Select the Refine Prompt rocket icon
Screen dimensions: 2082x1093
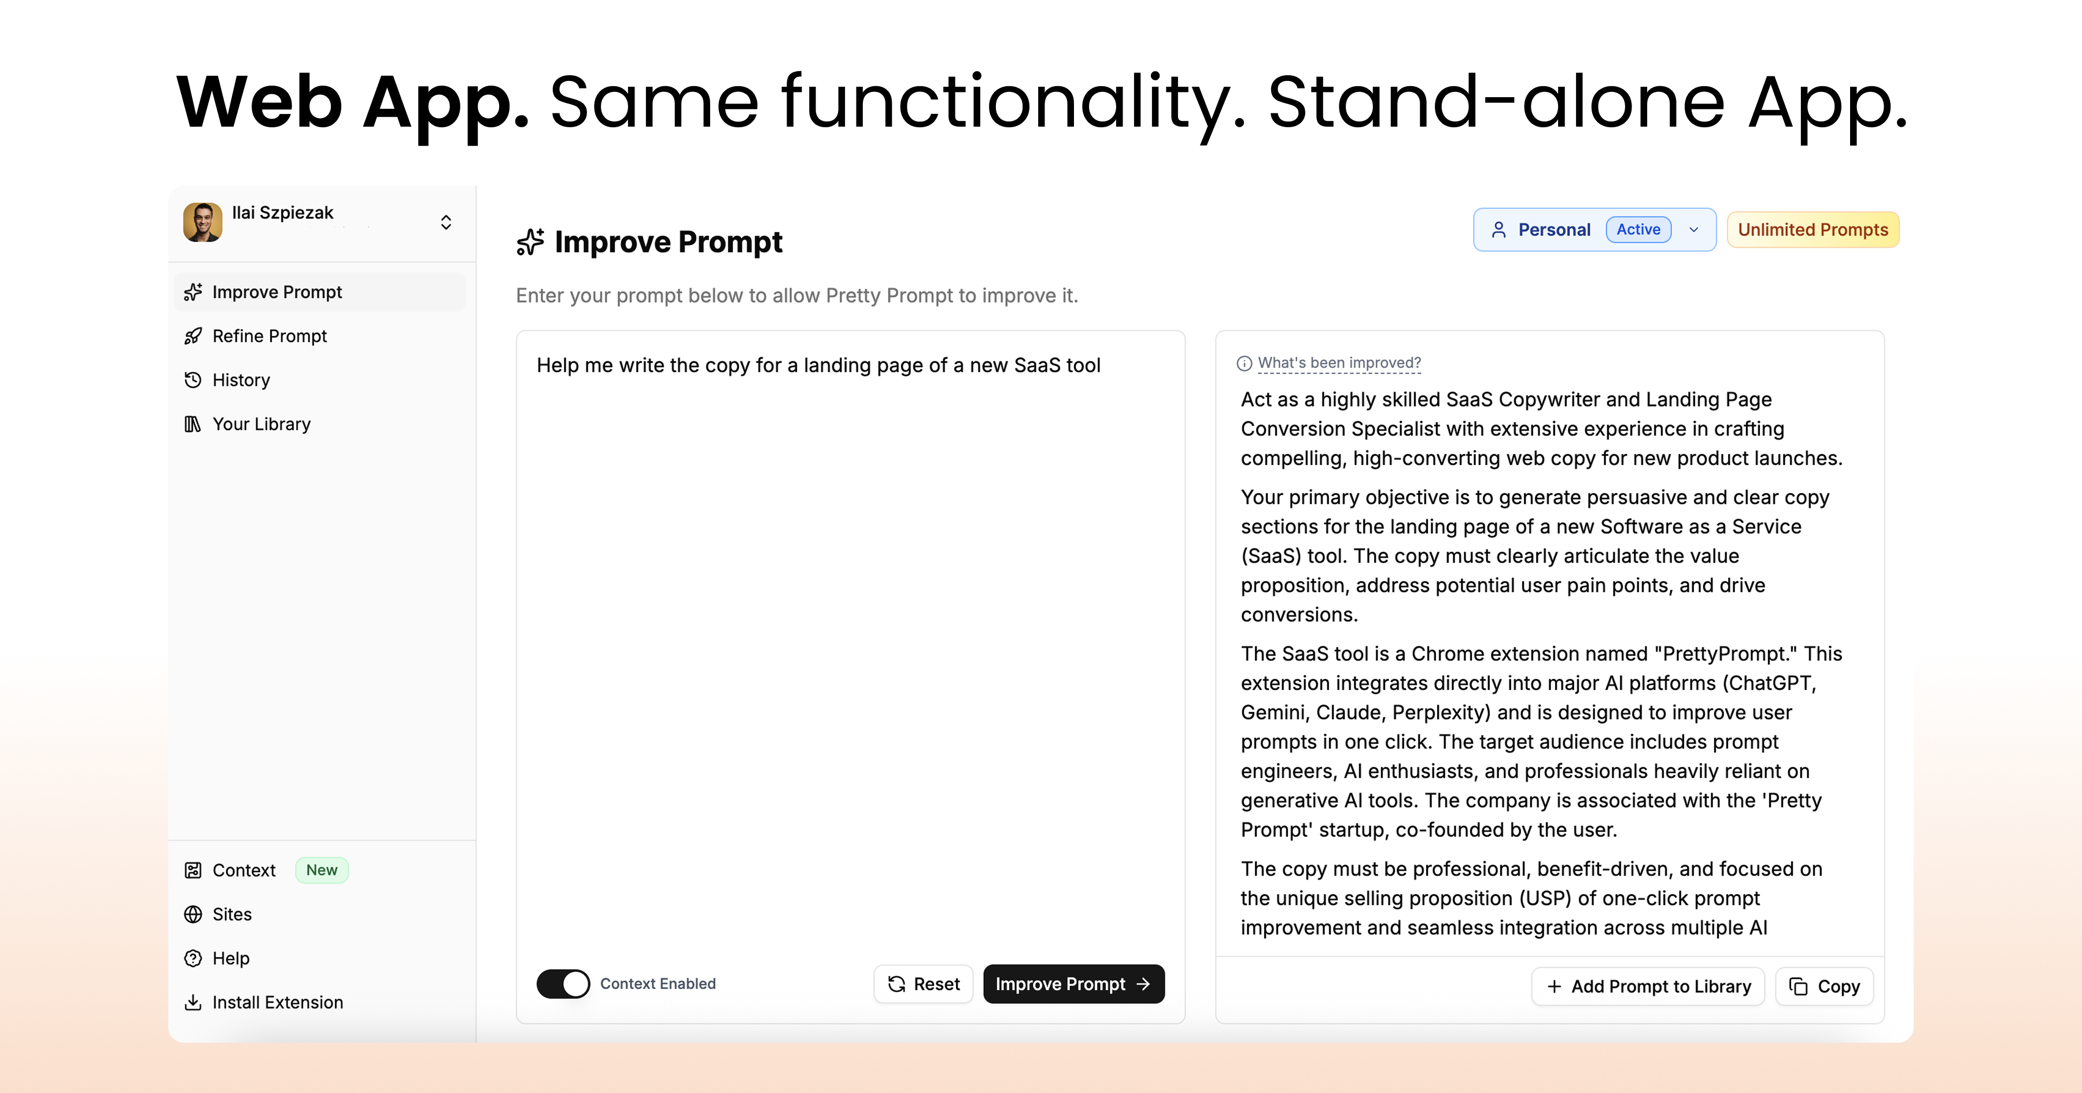click(x=193, y=335)
